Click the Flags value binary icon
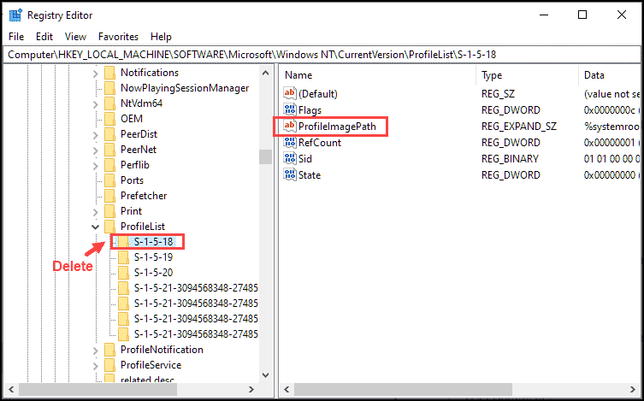The height and width of the screenshot is (401, 644). click(x=290, y=110)
